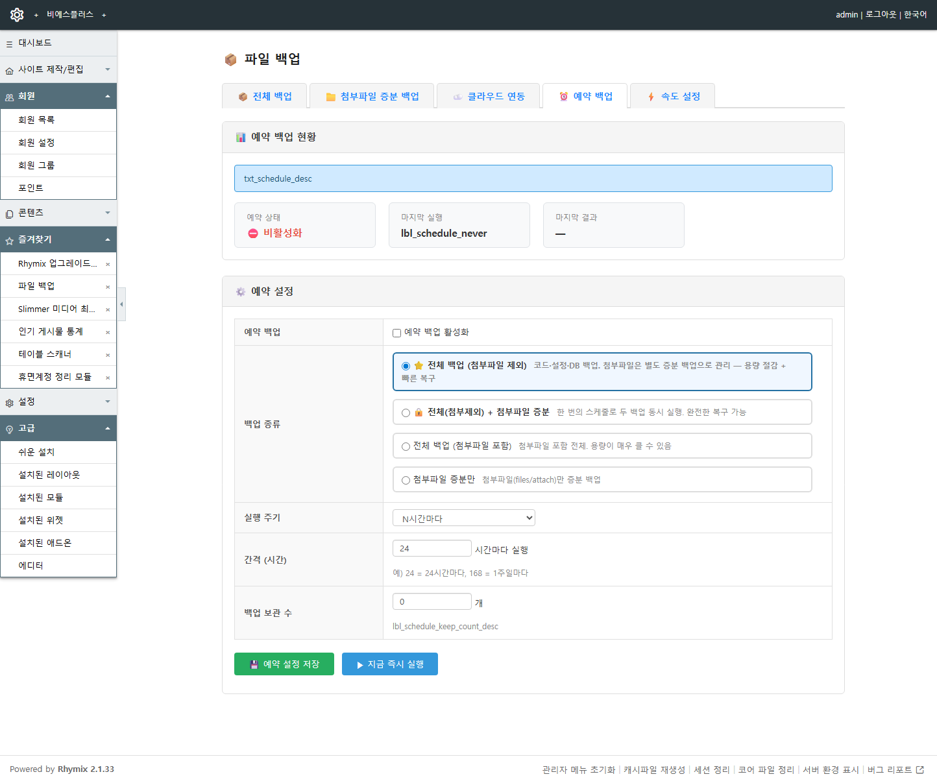
Task: Select 전체 백업 (첨부파일 포함) radio
Action: [x=406, y=446]
